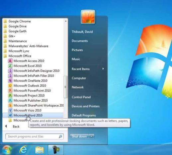
Task: Open Windows Explorer from the taskbar
Action: (40, 150)
